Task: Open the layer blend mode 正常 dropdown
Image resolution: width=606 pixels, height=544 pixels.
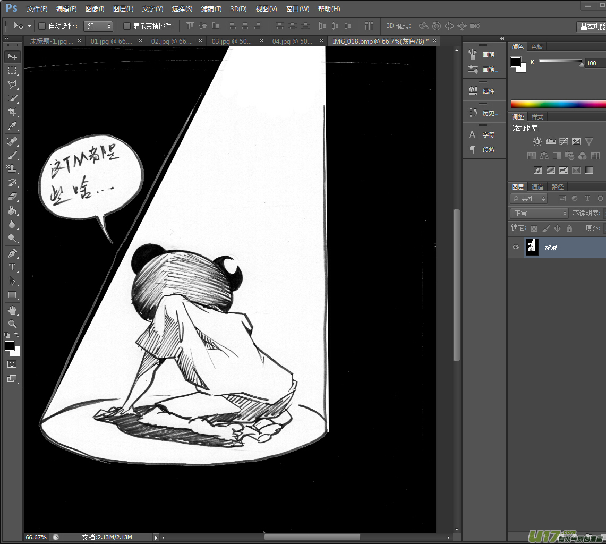Action: 539,213
